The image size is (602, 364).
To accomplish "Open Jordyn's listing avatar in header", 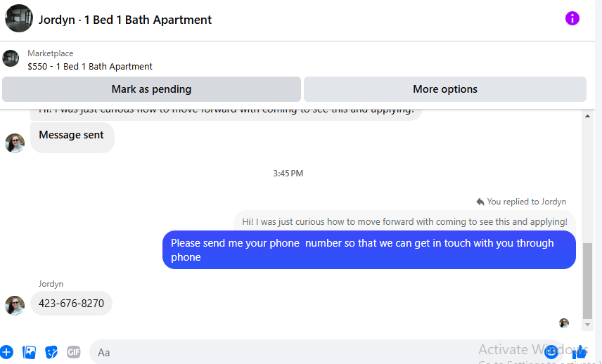I will [x=19, y=18].
